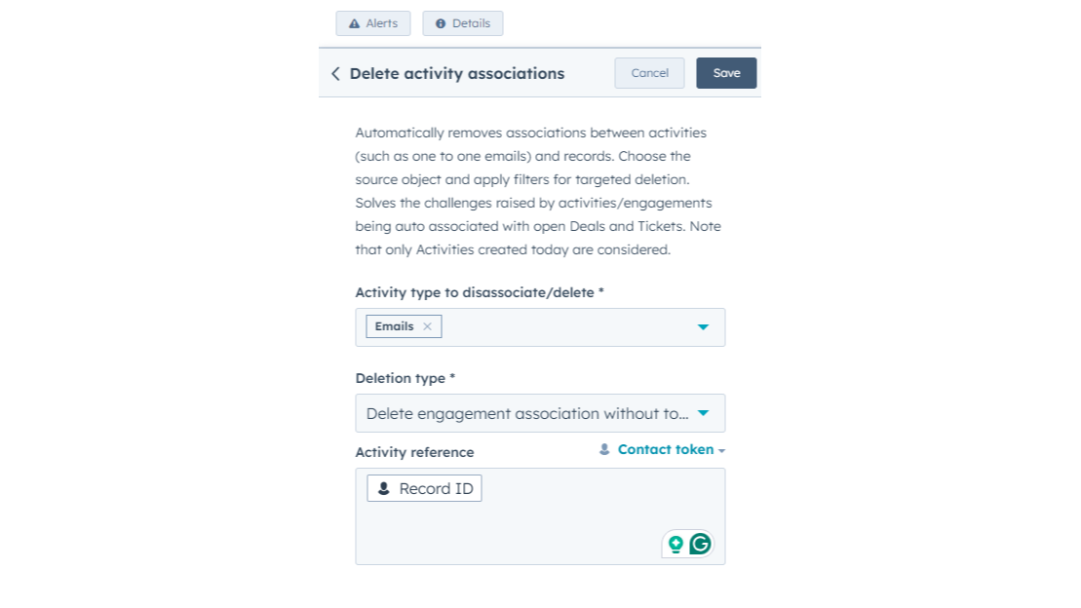Remove the Emails tag with its X
The image size is (1081, 608).
pos(427,326)
